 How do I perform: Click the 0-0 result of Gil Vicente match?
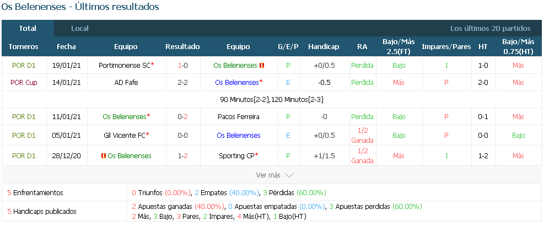183,135
